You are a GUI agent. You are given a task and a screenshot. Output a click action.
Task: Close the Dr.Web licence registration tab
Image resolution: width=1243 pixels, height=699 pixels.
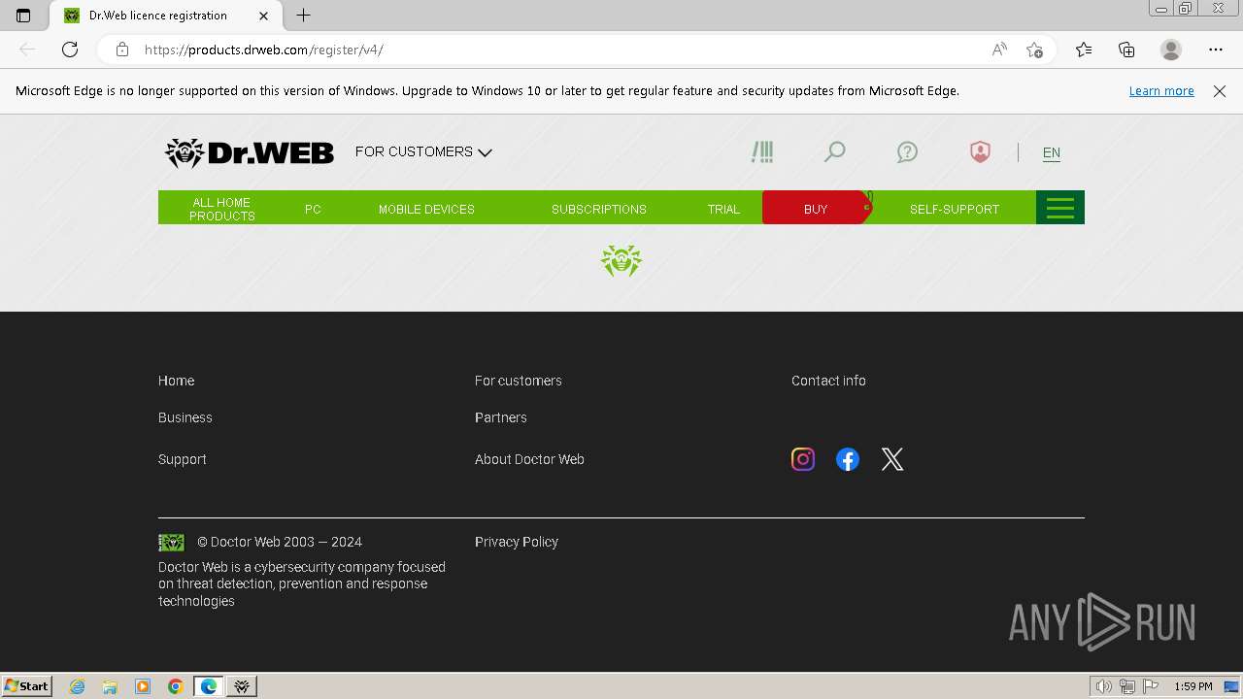(x=263, y=16)
